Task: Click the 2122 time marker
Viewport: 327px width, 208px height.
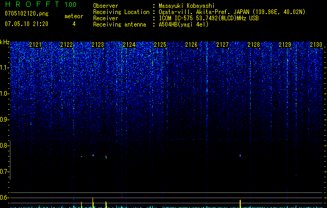Action: coord(67,45)
